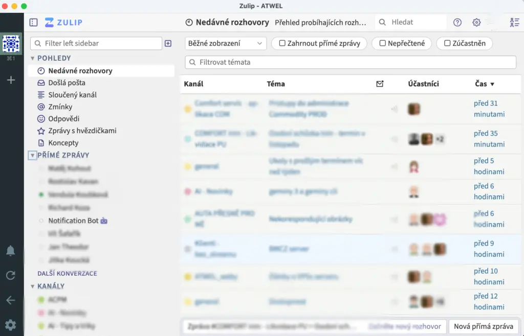
Task: Toggle the user list icon
Action: pyautogui.click(x=514, y=22)
